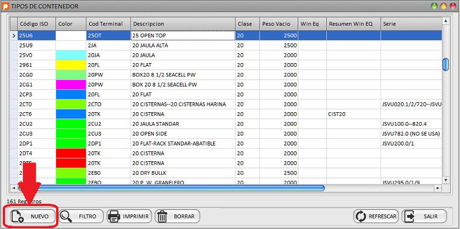Click the '2DP1' ISO code cell
Screen dimensions: 460x229
37,144
